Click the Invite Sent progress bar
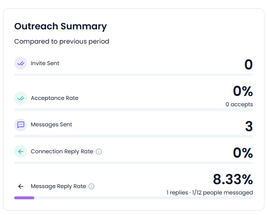The height and width of the screenshot is (215, 267). 134,75
